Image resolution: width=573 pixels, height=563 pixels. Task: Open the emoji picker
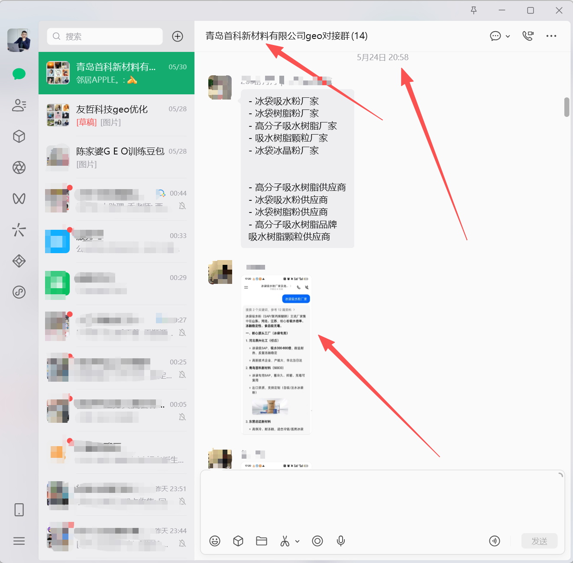pos(215,541)
